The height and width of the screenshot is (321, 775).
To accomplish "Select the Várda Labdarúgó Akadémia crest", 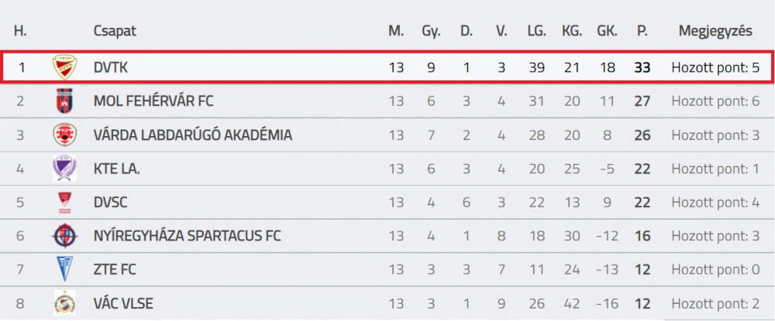I will coord(65,135).
